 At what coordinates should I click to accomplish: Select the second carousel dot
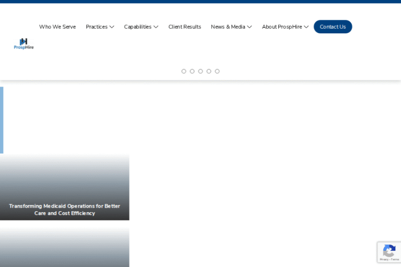pyautogui.click(x=192, y=71)
